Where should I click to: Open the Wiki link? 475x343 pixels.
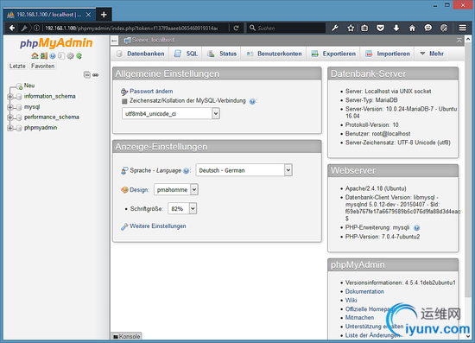(351, 301)
